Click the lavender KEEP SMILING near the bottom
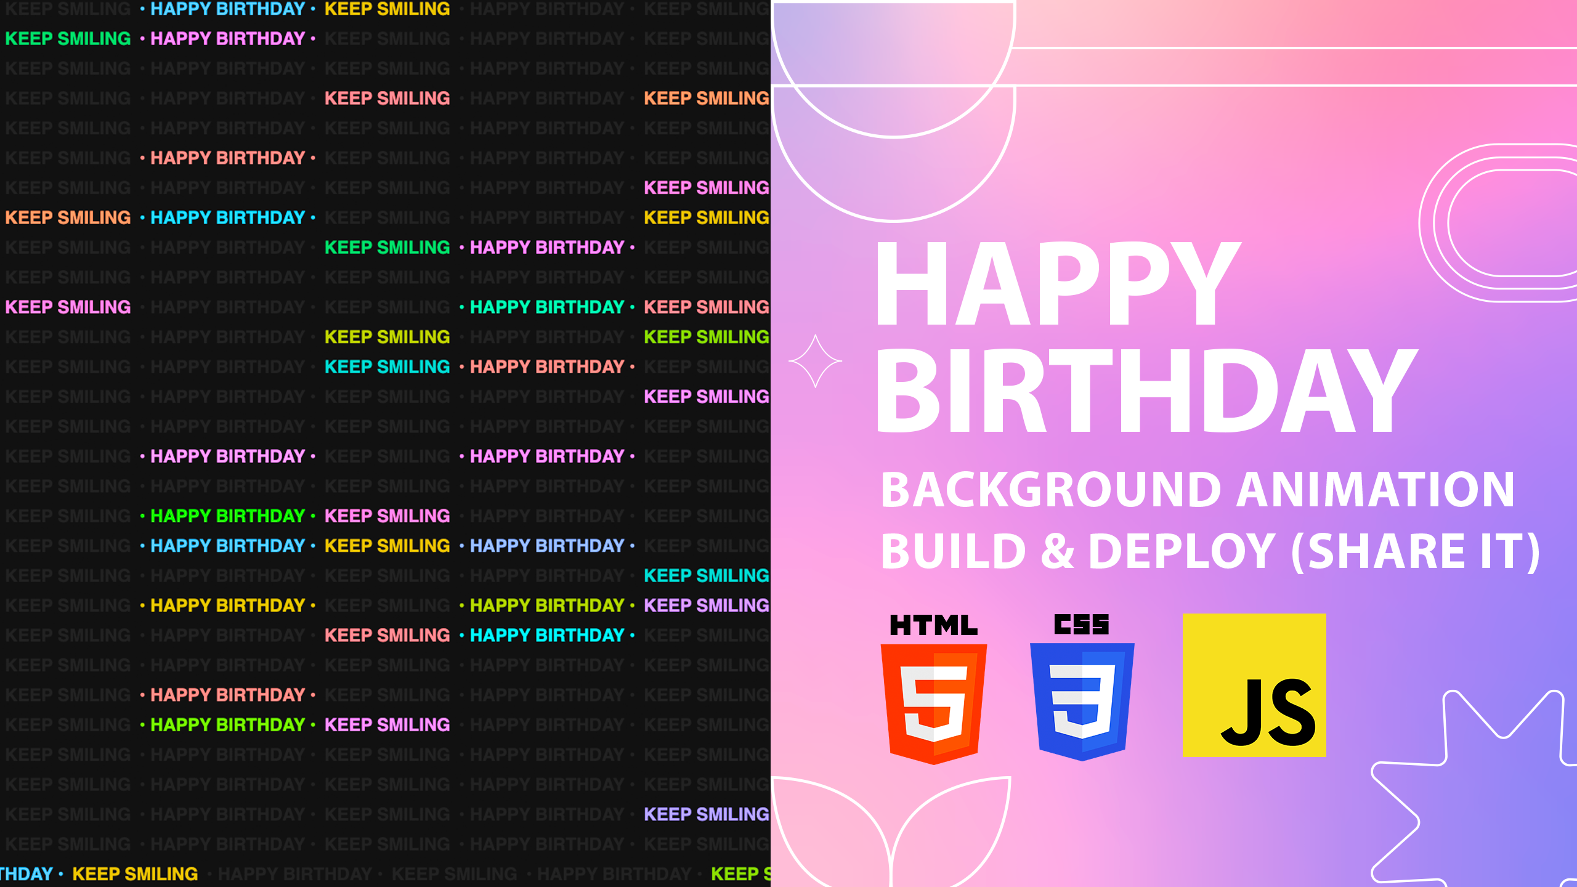The height and width of the screenshot is (887, 1577). (x=706, y=814)
